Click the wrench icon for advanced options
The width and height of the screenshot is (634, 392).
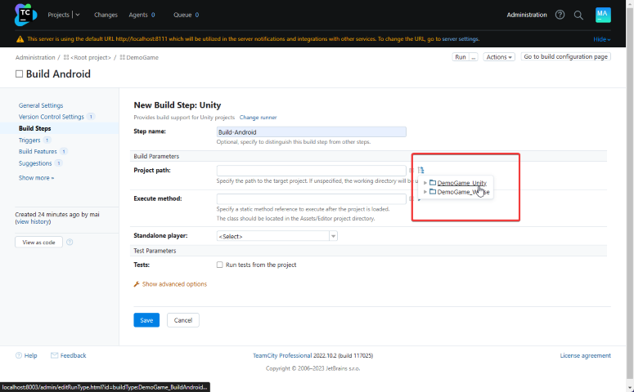pyautogui.click(x=137, y=284)
